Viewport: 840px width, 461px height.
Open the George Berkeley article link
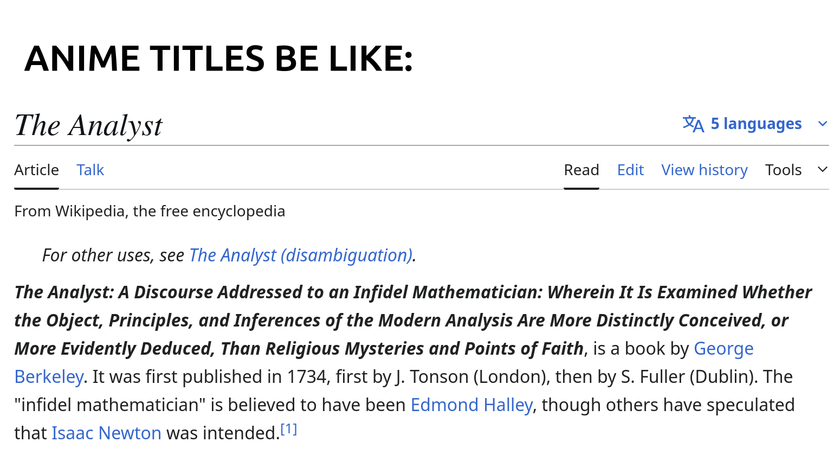[x=723, y=349]
